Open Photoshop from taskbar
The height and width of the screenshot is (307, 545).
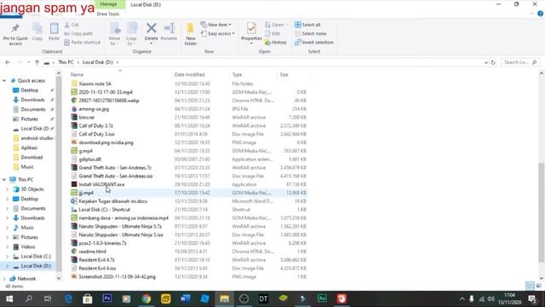click(107, 298)
